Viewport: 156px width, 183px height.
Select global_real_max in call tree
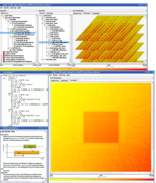tap(60, 54)
